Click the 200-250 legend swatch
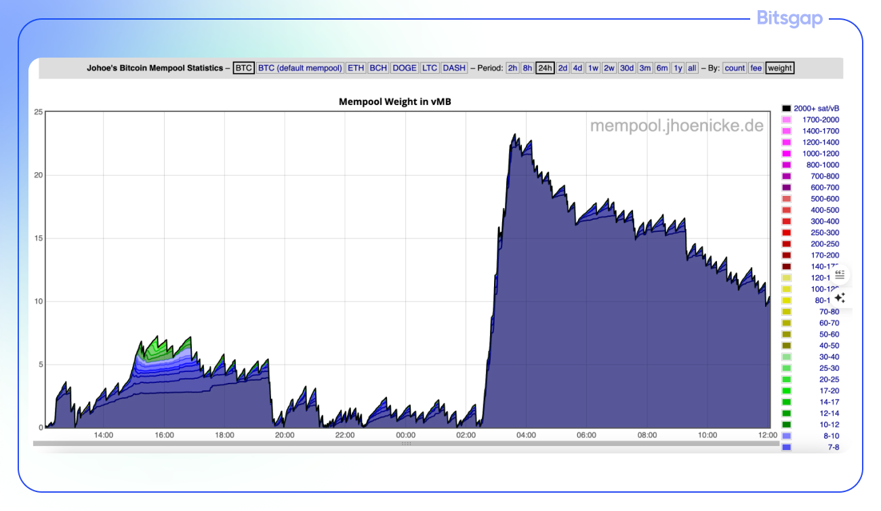This screenshot has height=511, width=881. 787,244
